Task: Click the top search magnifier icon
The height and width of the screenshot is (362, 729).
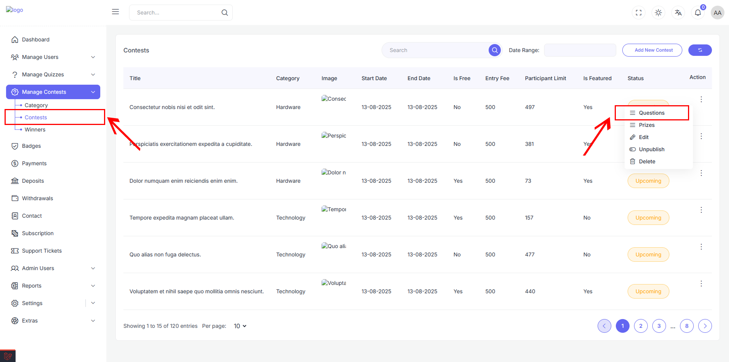Action: 225,13
